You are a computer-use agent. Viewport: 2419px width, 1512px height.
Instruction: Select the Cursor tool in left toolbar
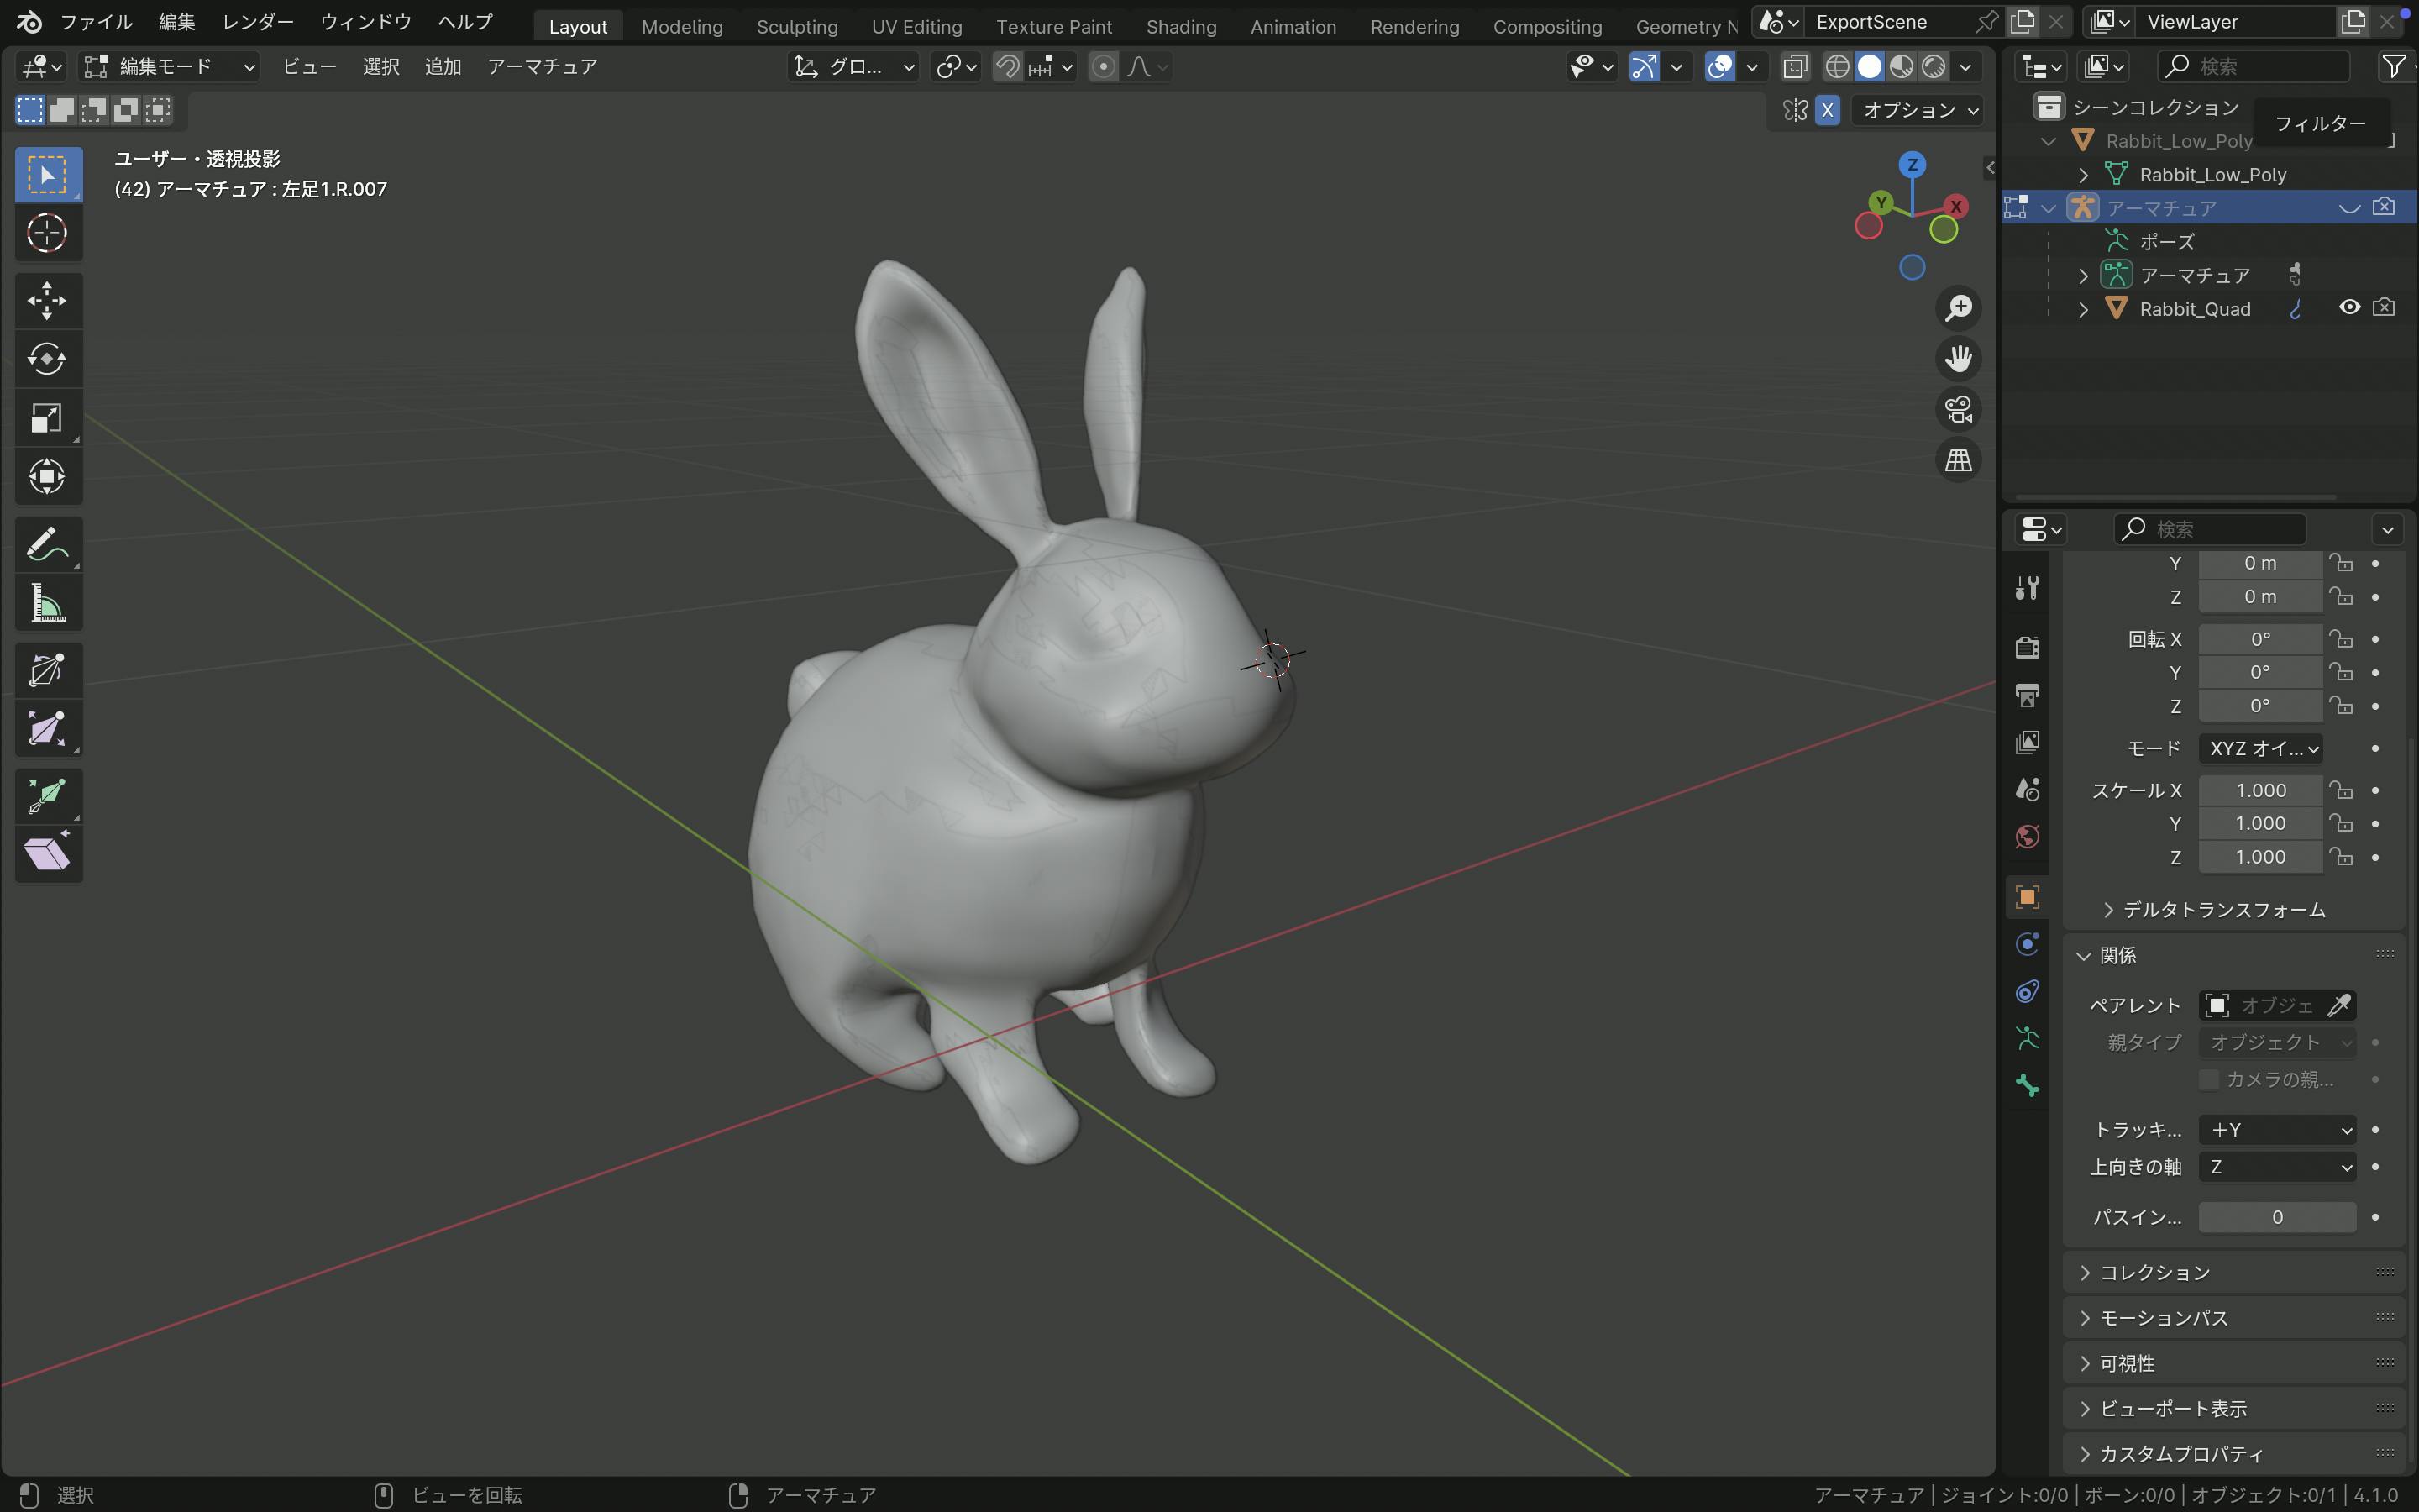click(47, 234)
